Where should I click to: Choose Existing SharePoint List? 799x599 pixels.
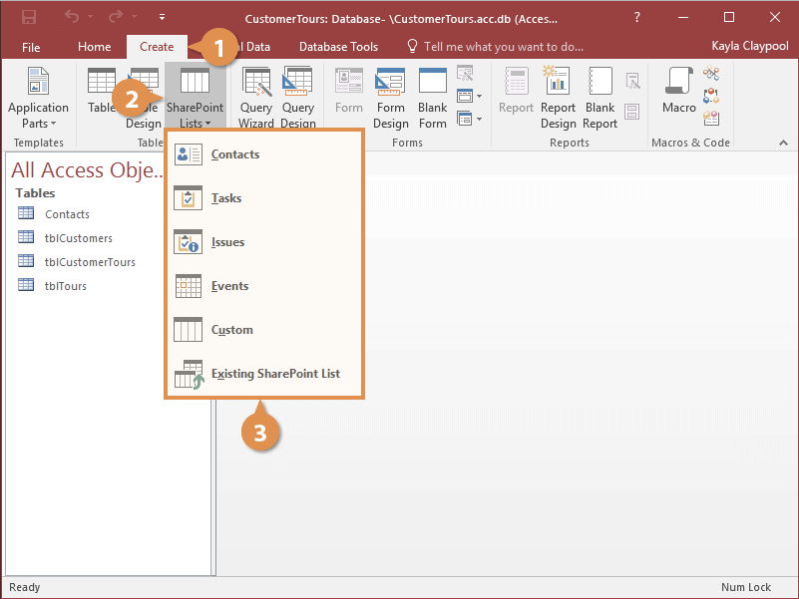click(x=264, y=374)
